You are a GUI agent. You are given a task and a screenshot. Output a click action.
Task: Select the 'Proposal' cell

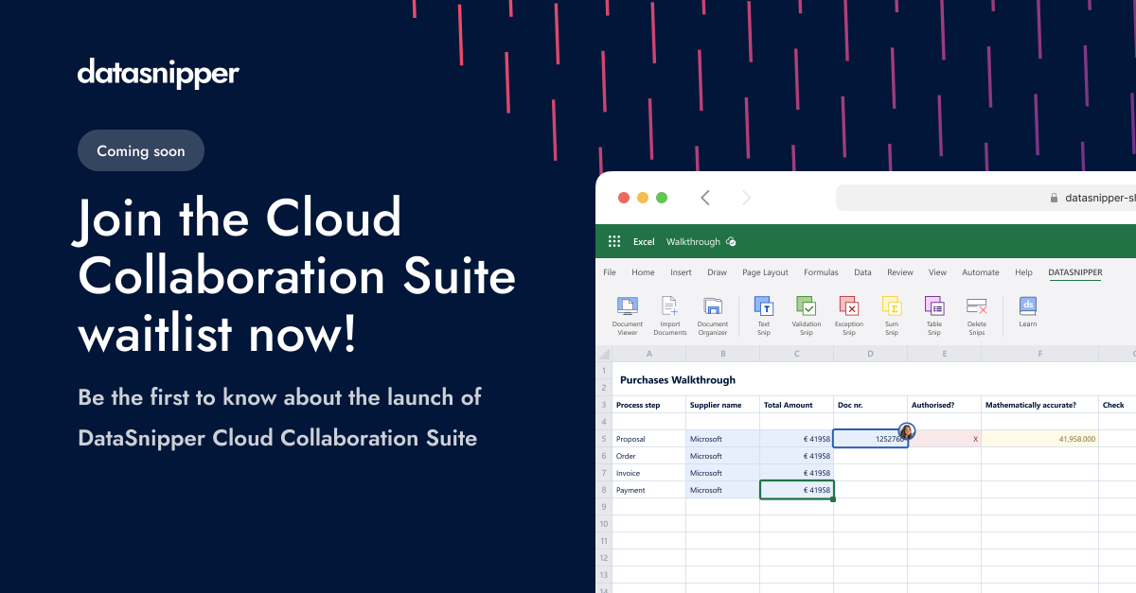point(649,439)
